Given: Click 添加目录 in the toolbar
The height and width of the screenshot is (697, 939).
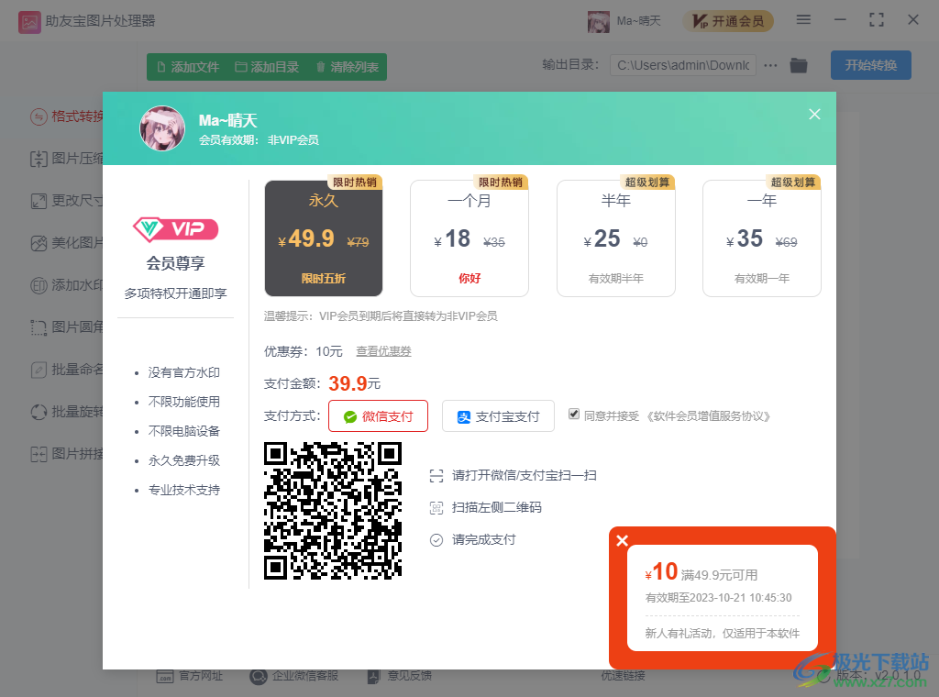Looking at the screenshot, I should click(x=267, y=67).
